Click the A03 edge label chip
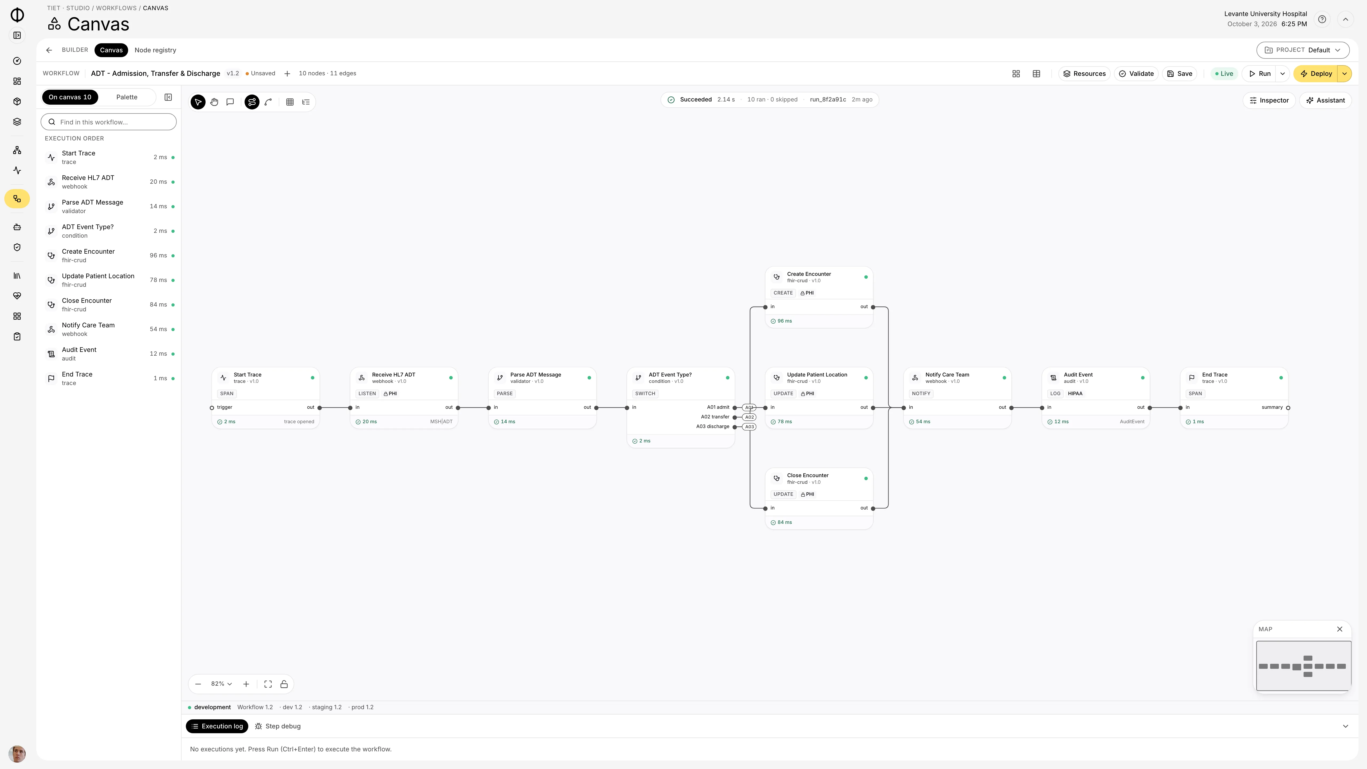Screen dimensions: 1367x769 749,427
